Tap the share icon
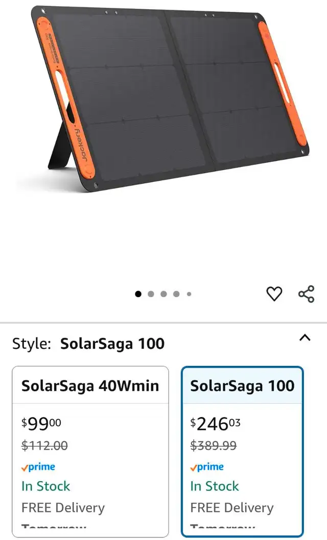Viewport: 327px width, 540px height. pos(306,294)
